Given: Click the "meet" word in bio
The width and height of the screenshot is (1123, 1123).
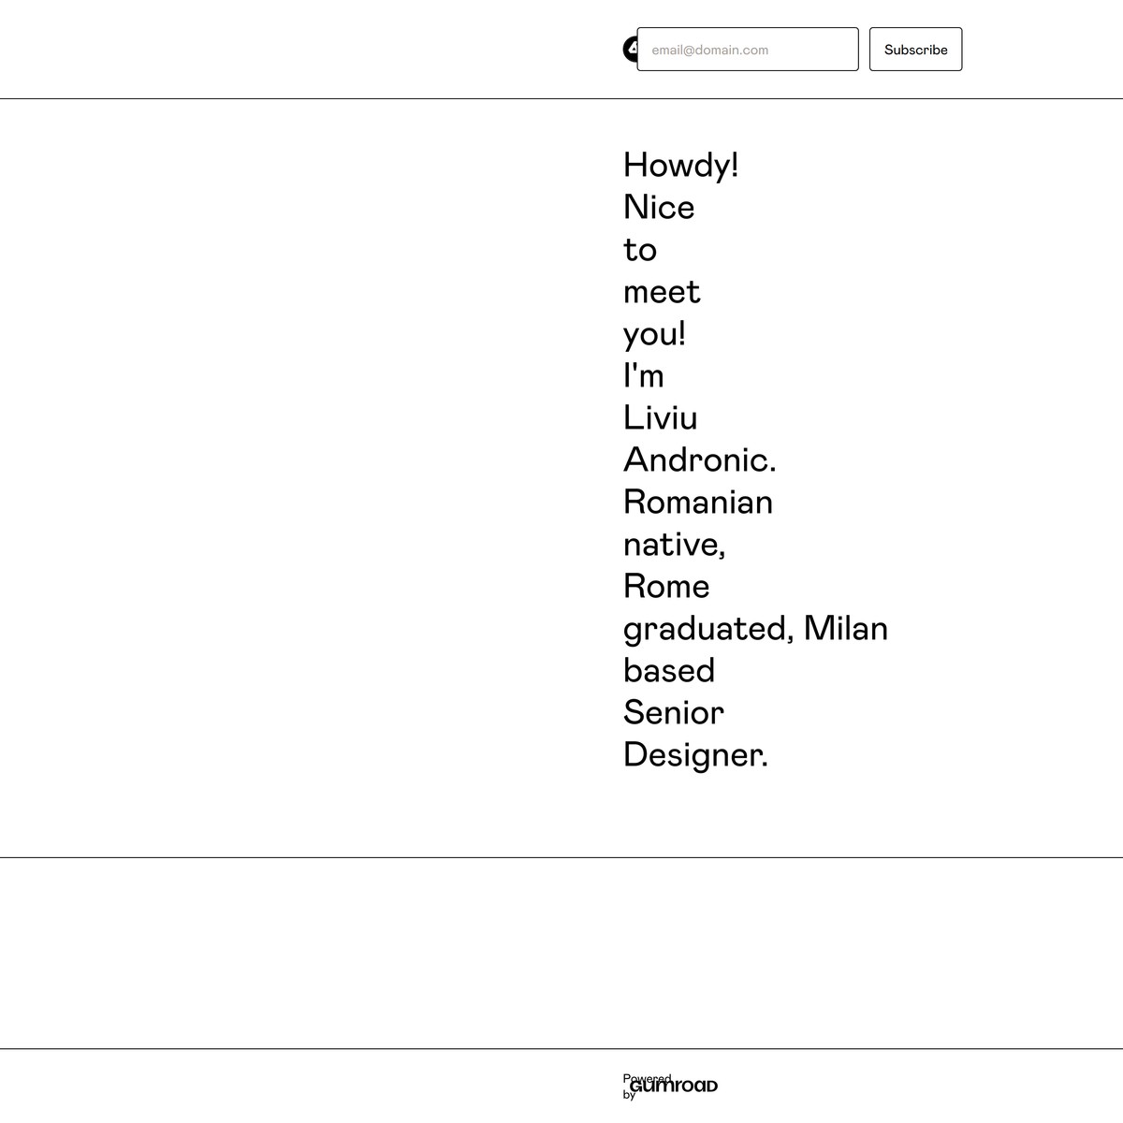Looking at the screenshot, I should pyautogui.click(x=662, y=292).
